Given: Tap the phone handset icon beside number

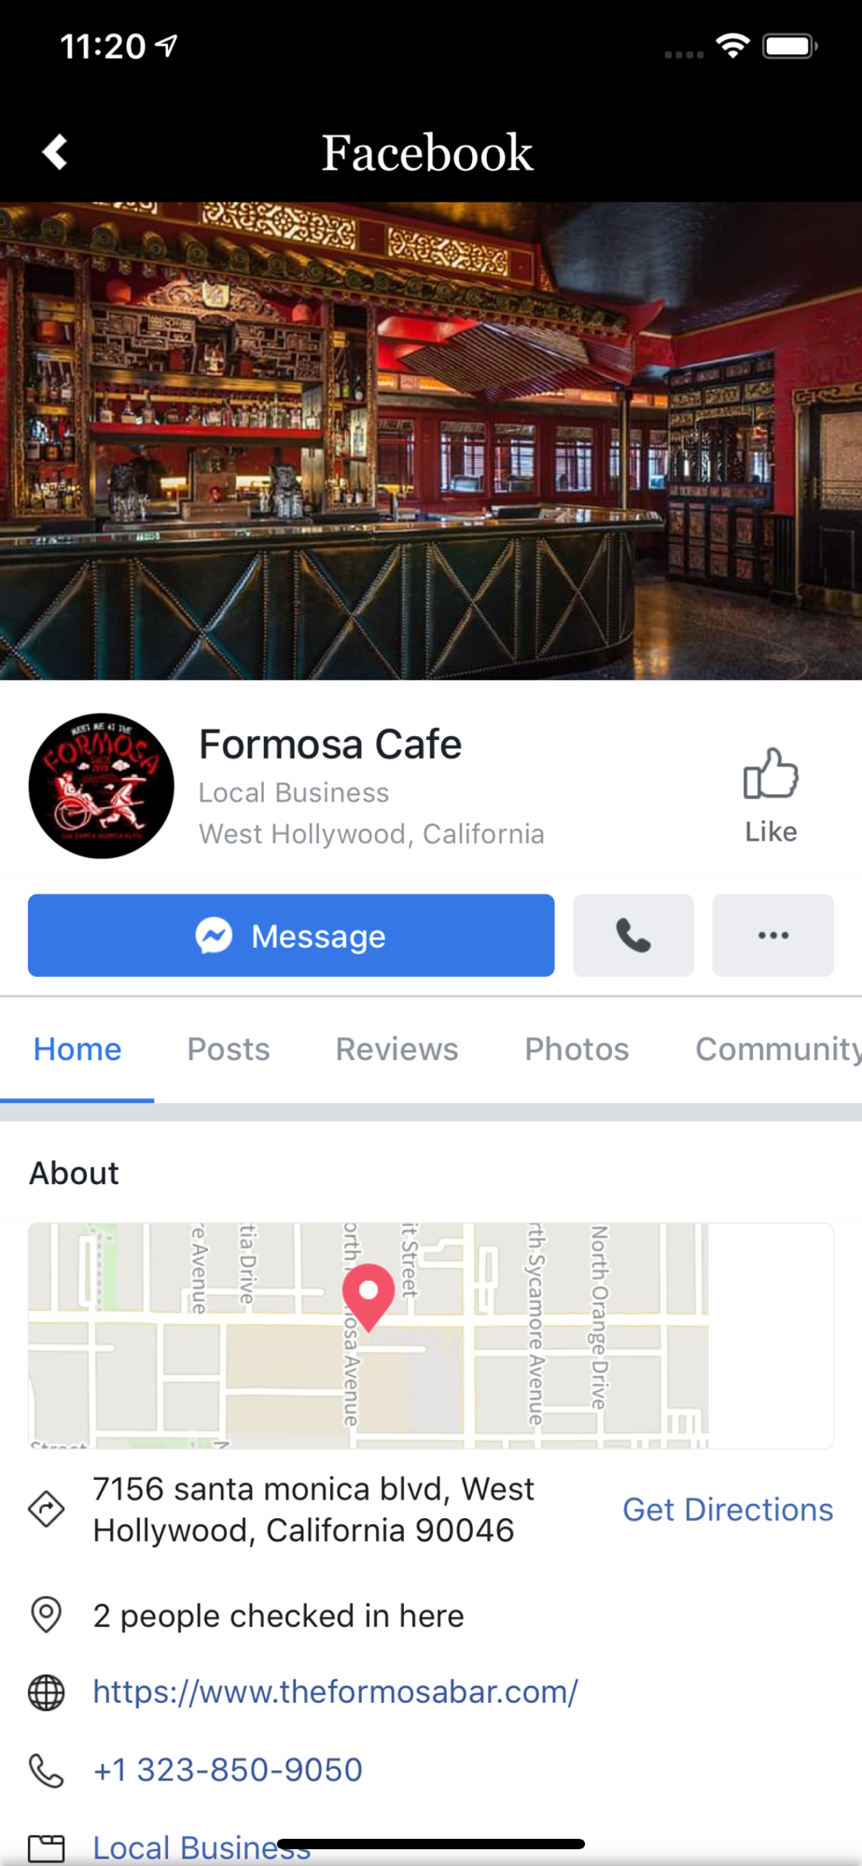Looking at the screenshot, I should [46, 1770].
